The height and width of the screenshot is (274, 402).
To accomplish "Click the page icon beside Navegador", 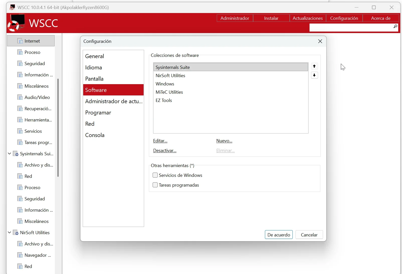I will click(20, 255).
